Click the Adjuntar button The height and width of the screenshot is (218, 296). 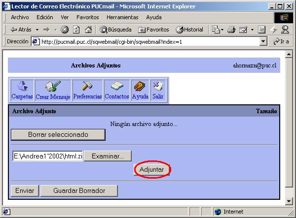coord(151,169)
